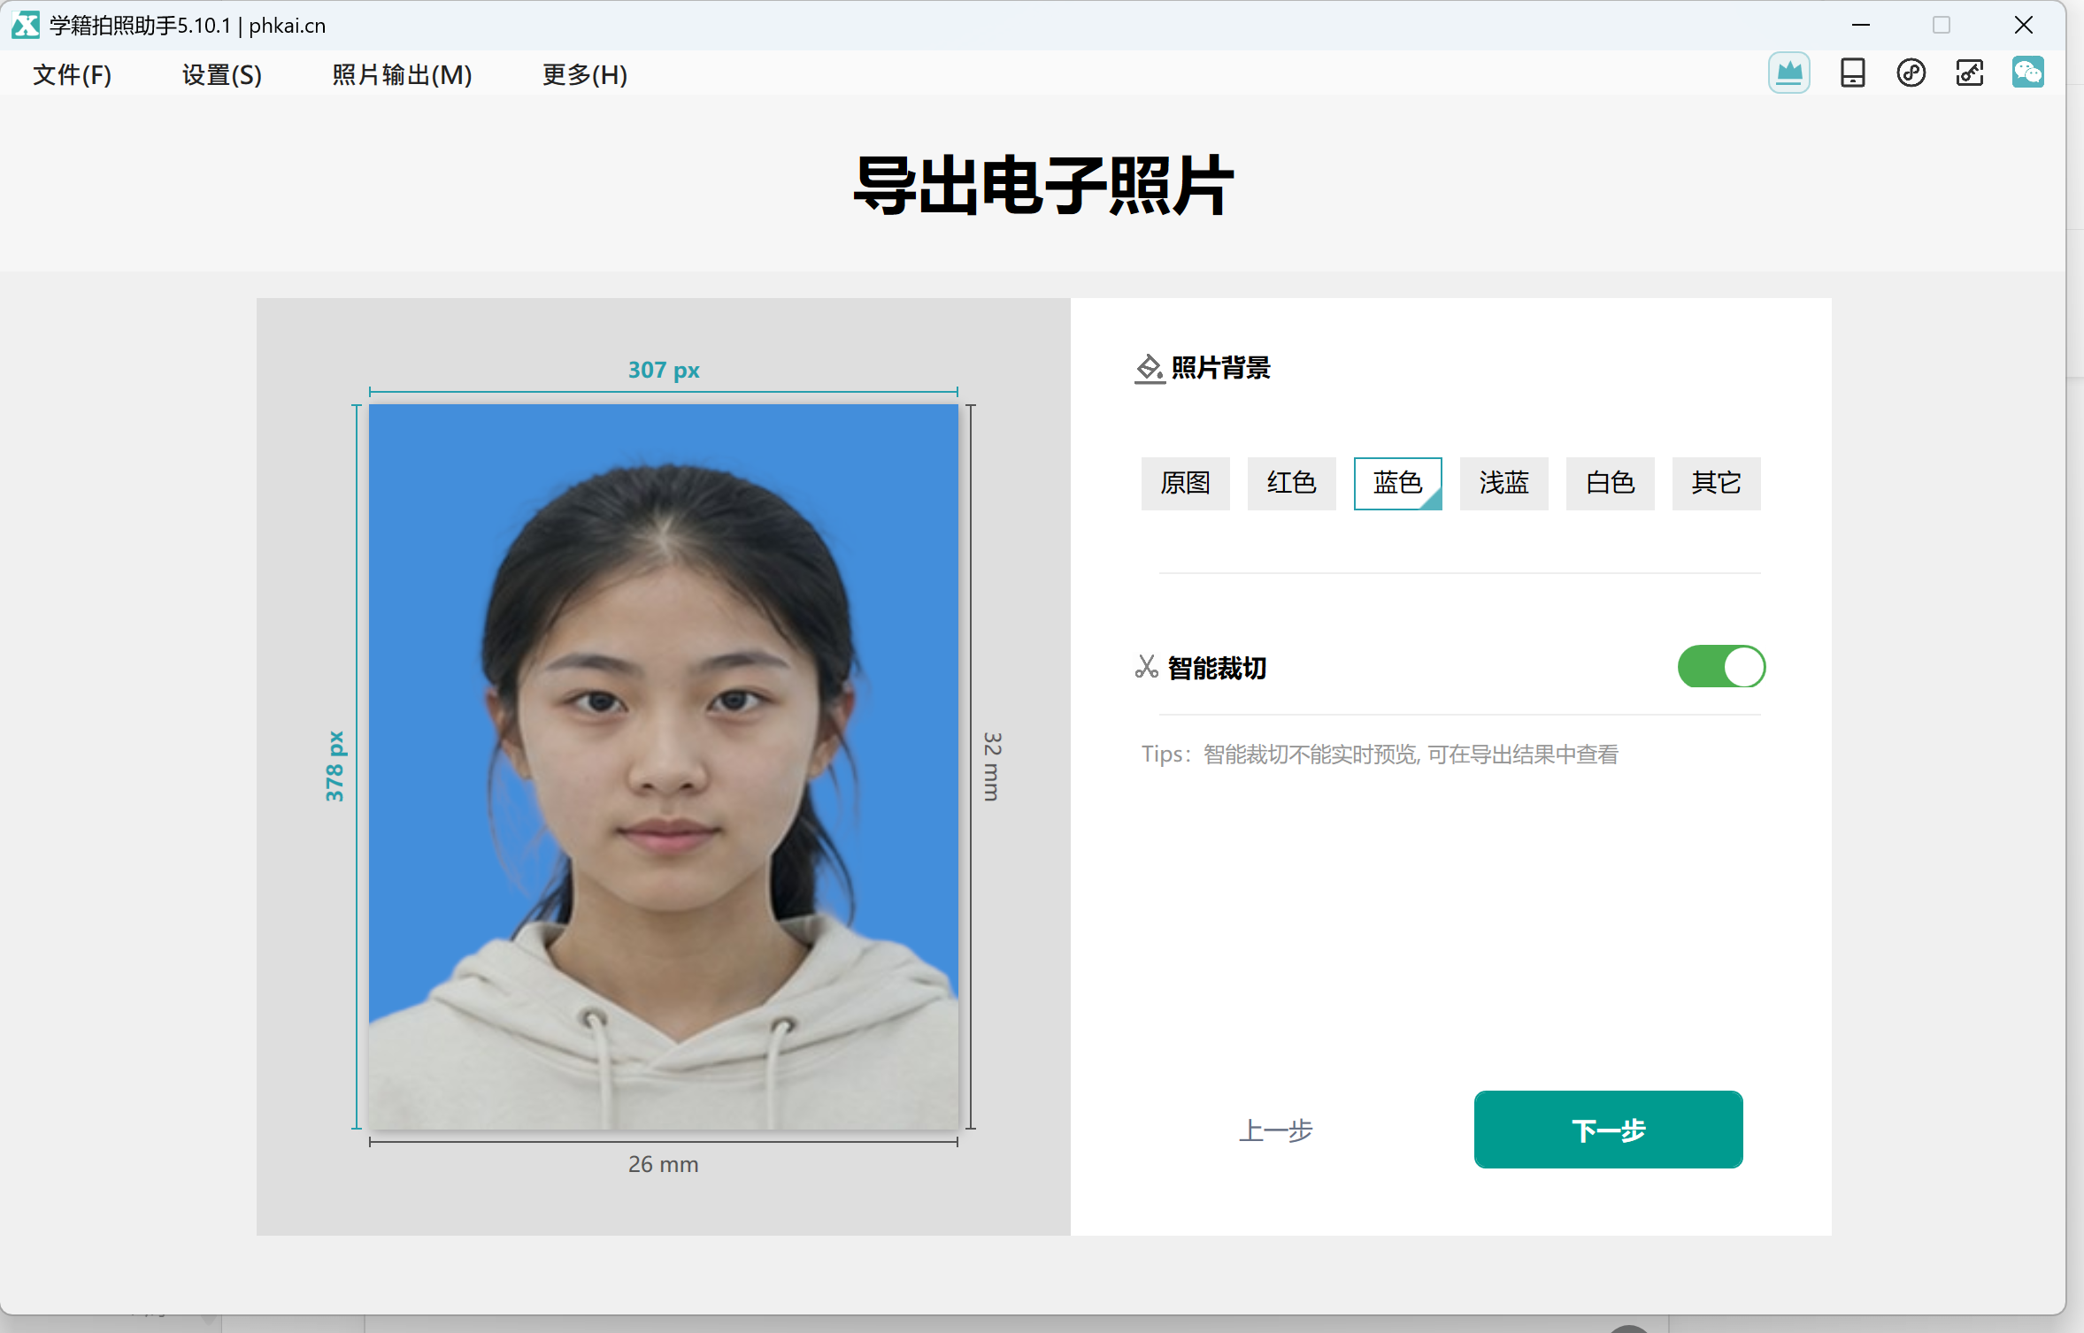The height and width of the screenshot is (1333, 2084).
Task: Click the crown VIP membership icon
Action: click(1788, 73)
